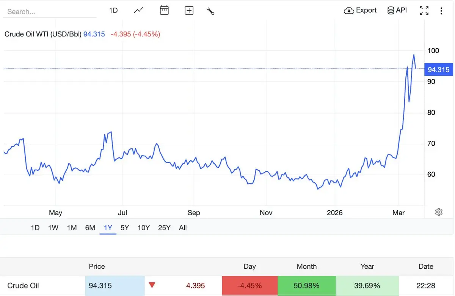The image size is (455, 296).
Task: Click the 2026 label on time axis
Action: [335, 213]
